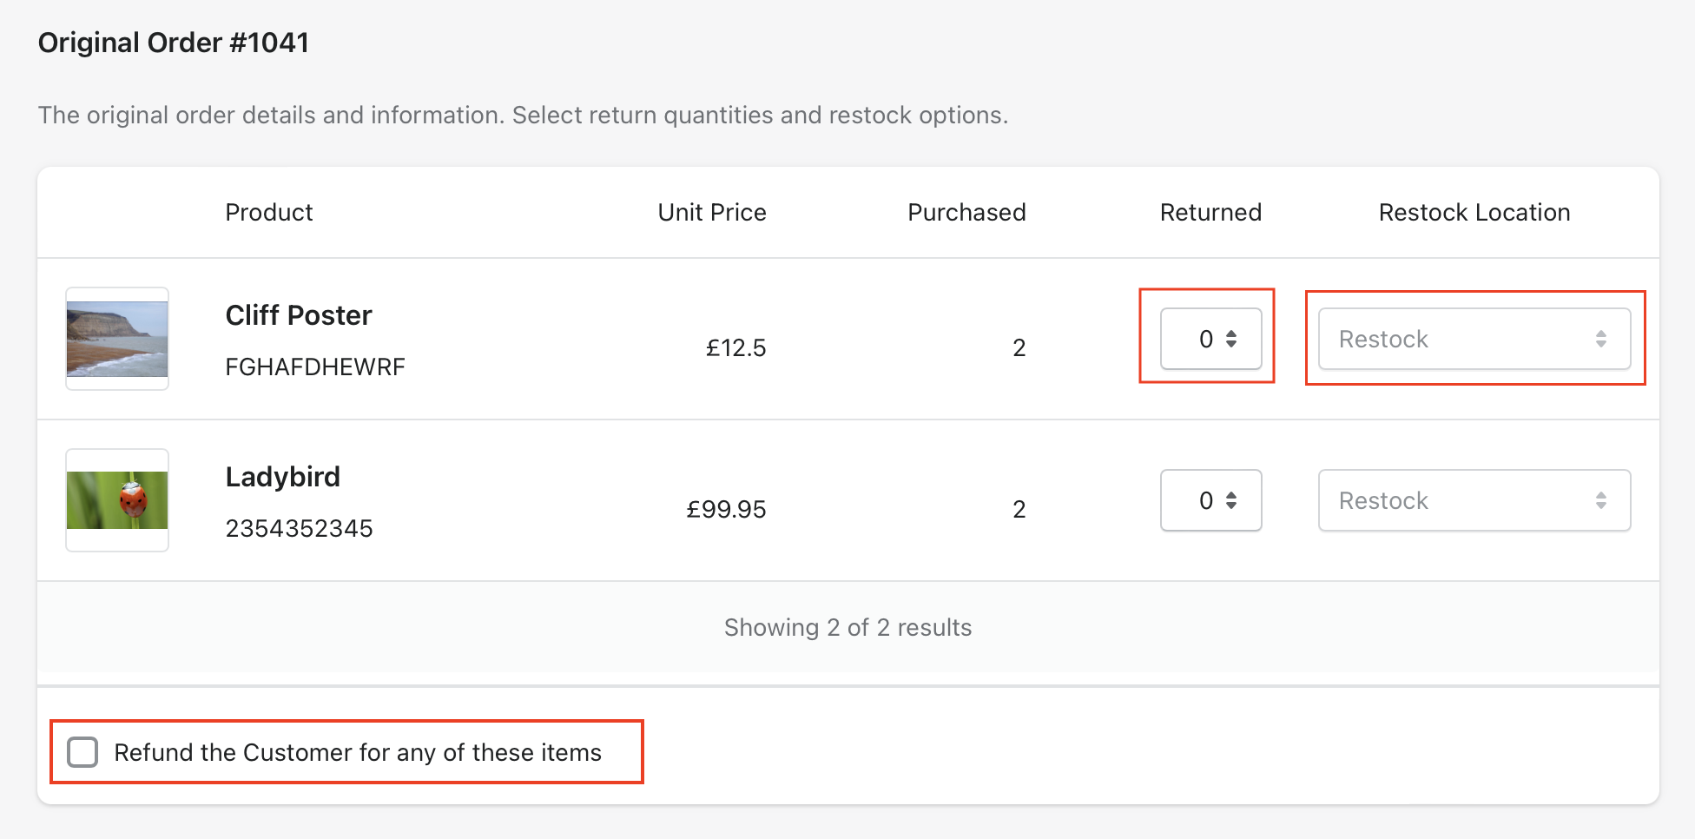
Task: Click the Purchased column header
Action: click(x=966, y=213)
